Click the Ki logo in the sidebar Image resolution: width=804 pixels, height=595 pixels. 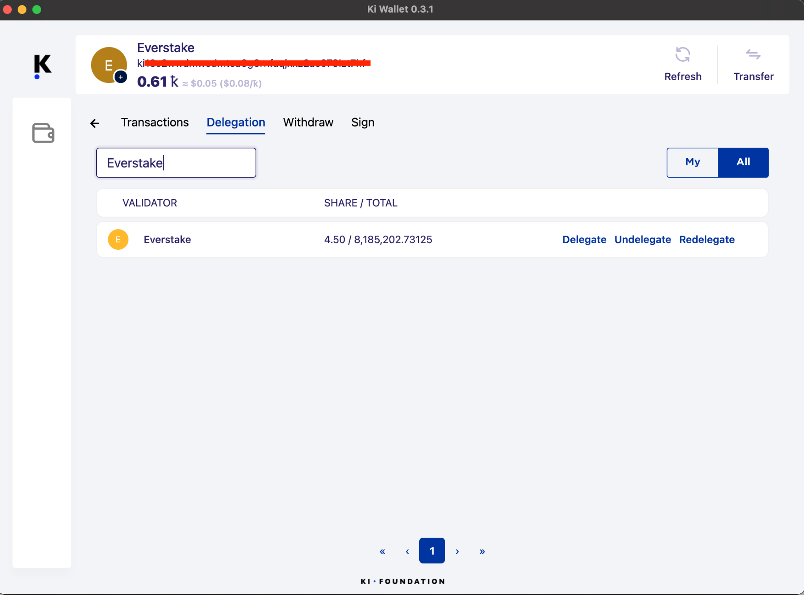click(x=42, y=66)
